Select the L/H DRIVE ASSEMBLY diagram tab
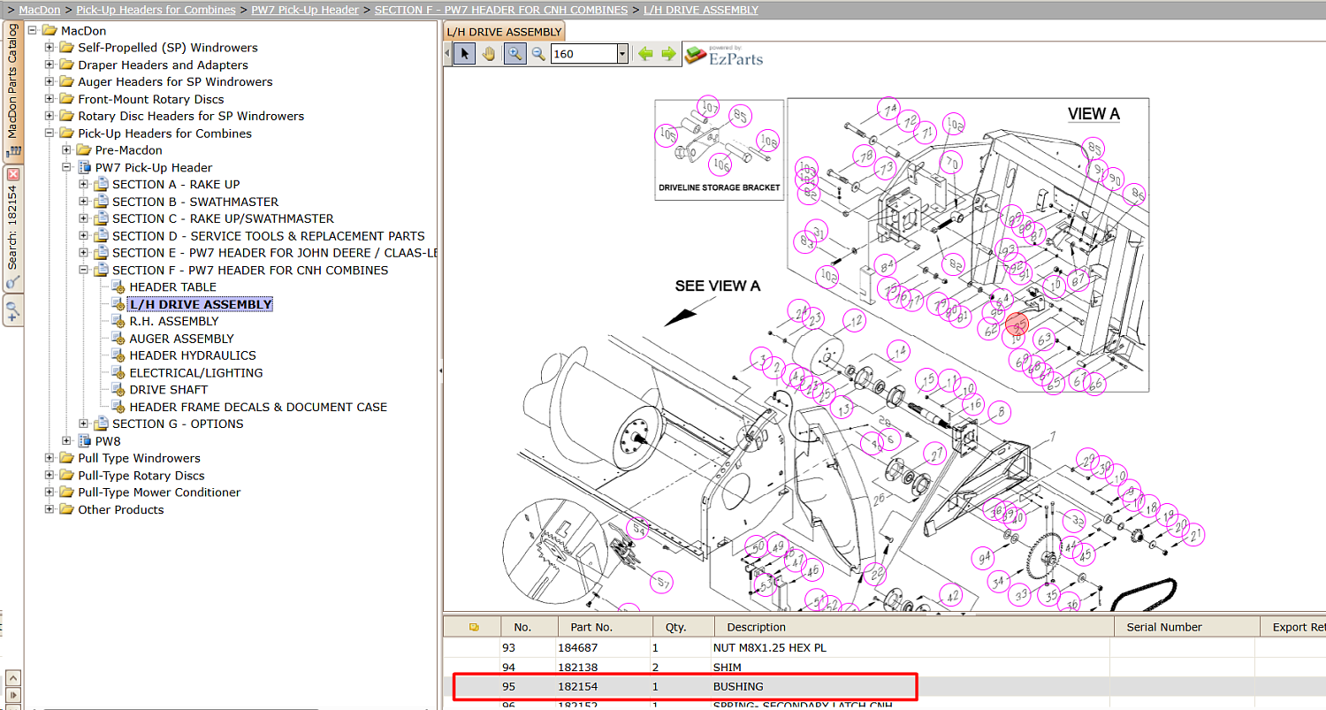This screenshot has width=1326, height=710. 504,32
